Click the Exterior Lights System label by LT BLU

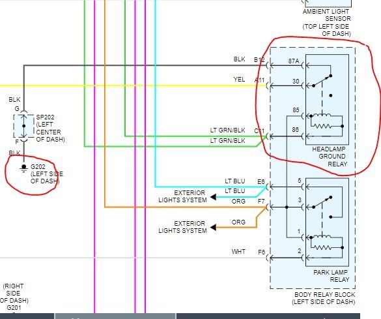182,196
